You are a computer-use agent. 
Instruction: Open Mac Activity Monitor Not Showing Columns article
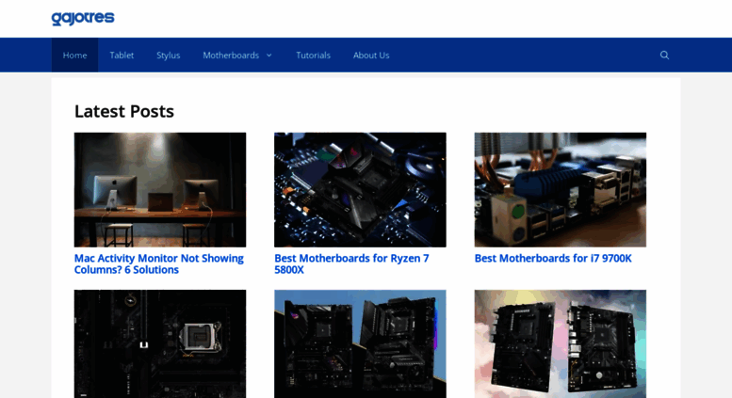tap(158, 263)
